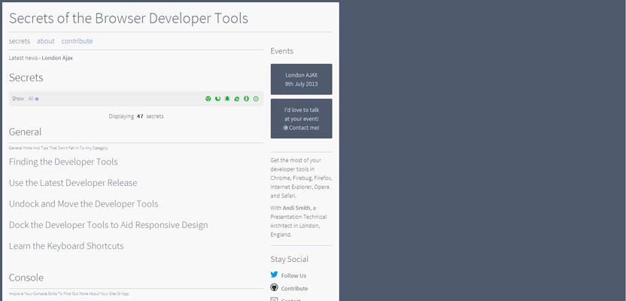The height and width of the screenshot is (301, 626).
Task: Filter secrets by the Firefox browser icon
Action: (217, 99)
